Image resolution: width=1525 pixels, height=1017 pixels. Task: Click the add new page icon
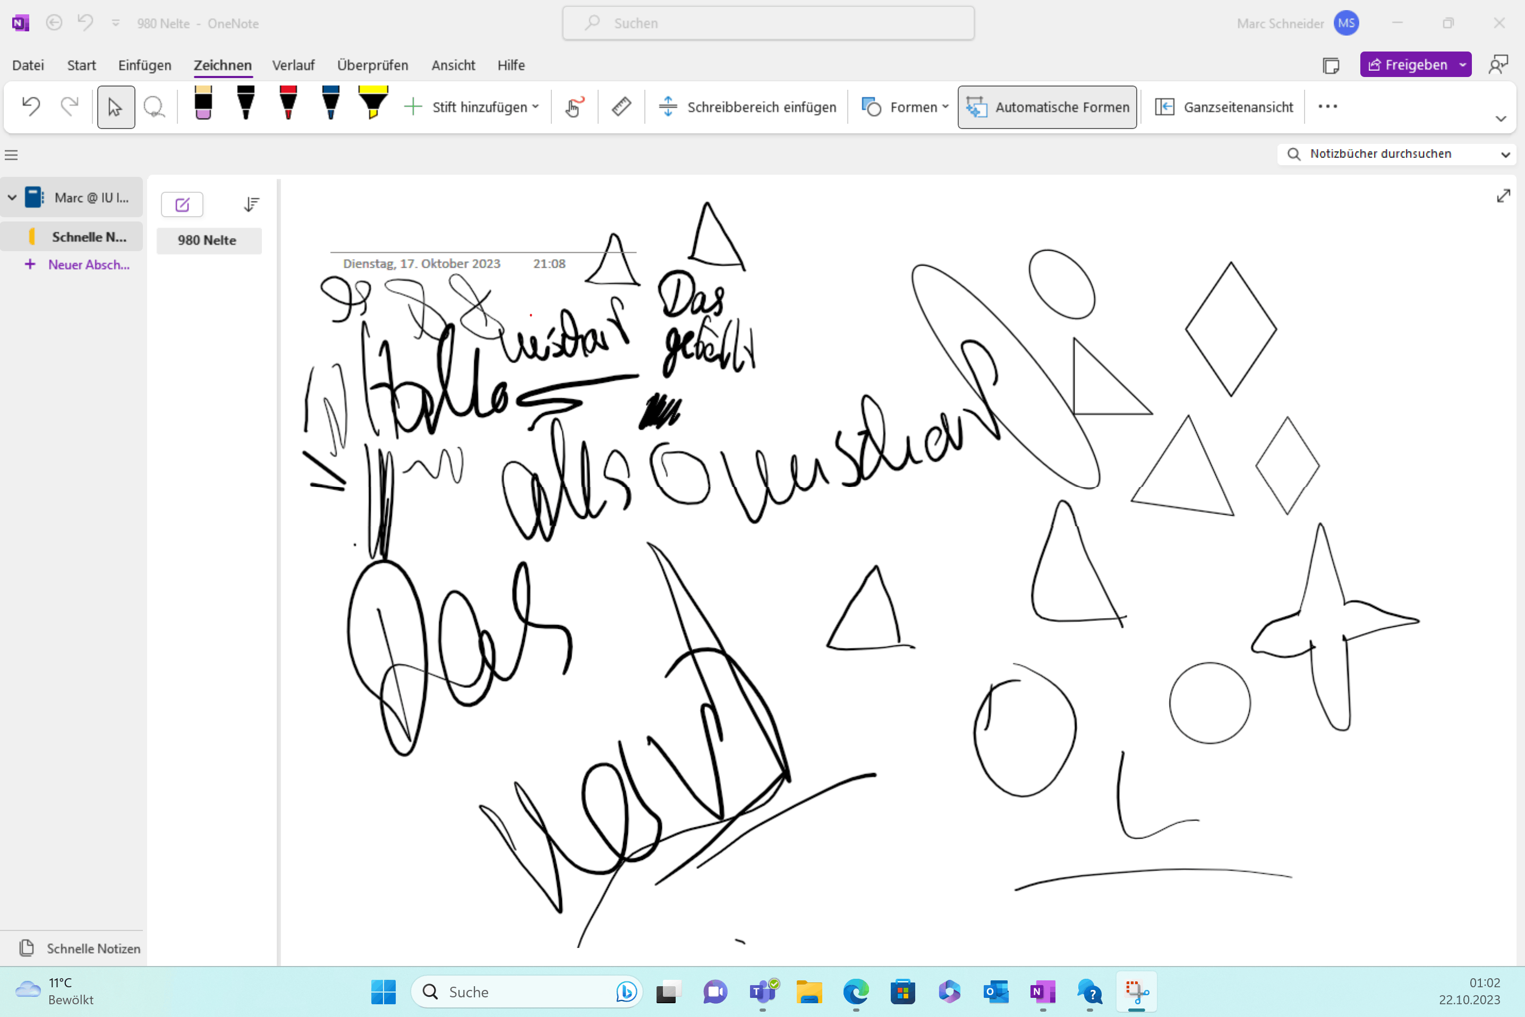182,205
